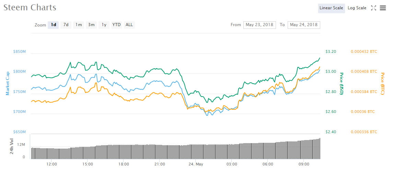Screen dimensions: 393x173
Task: Click the Price (BTC) axis title
Action: [x=382, y=83]
